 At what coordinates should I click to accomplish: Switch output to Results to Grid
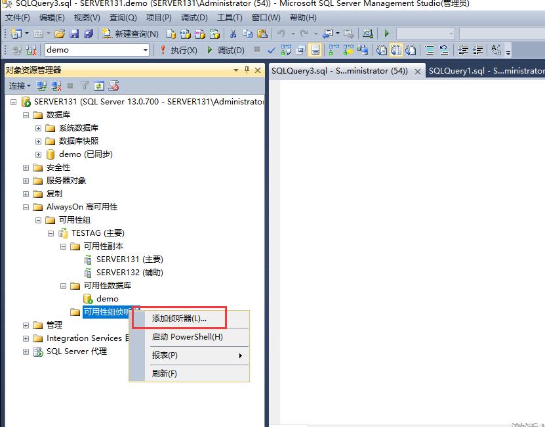pyautogui.click(x=396, y=50)
